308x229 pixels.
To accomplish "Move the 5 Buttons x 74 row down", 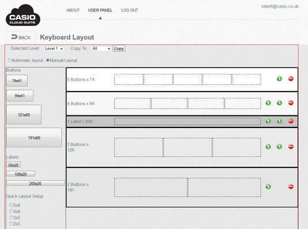I will point(279,79).
